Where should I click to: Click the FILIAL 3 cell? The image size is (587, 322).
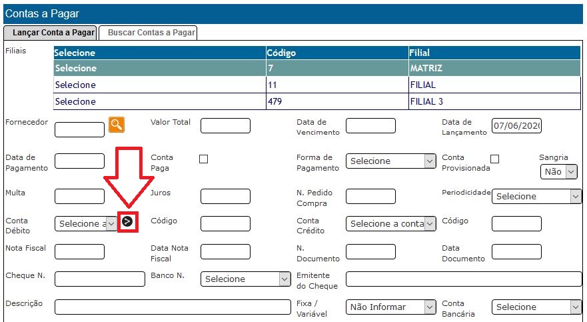pos(494,101)
